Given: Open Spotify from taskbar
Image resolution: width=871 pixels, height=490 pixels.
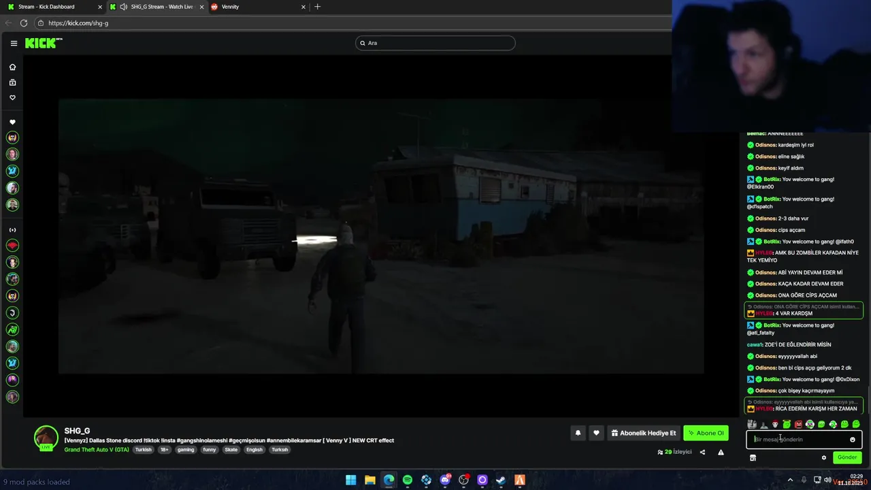Looking at the screenshot, I should click(x=408, y=480).
